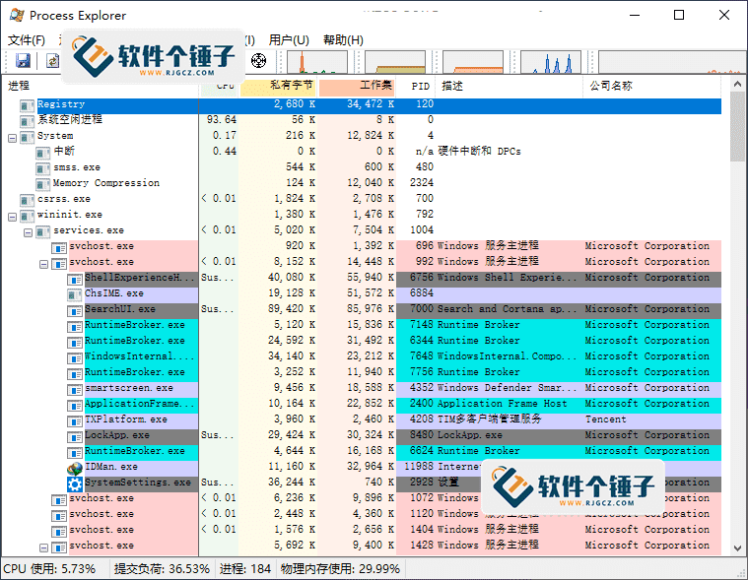
Task: Click the csrss.exe process icon
Action: [x=28, y=200]
